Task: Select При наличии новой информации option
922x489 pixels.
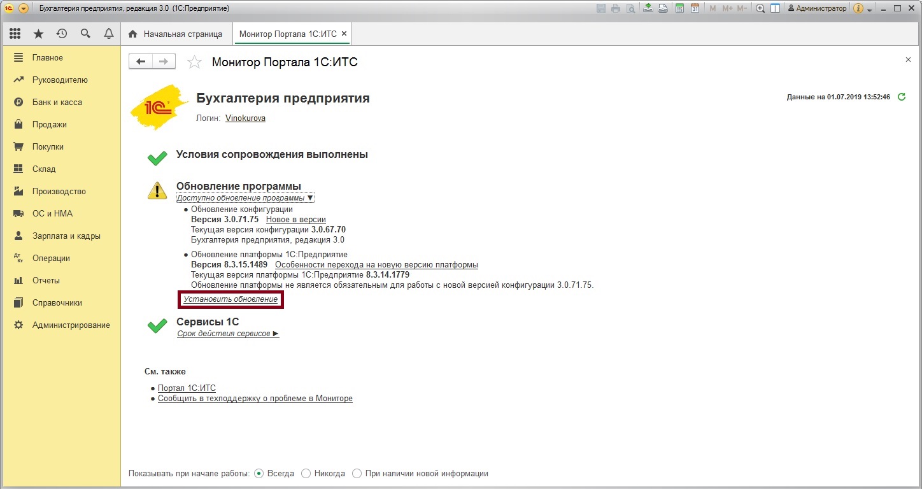Action: (x=420, y=474)
